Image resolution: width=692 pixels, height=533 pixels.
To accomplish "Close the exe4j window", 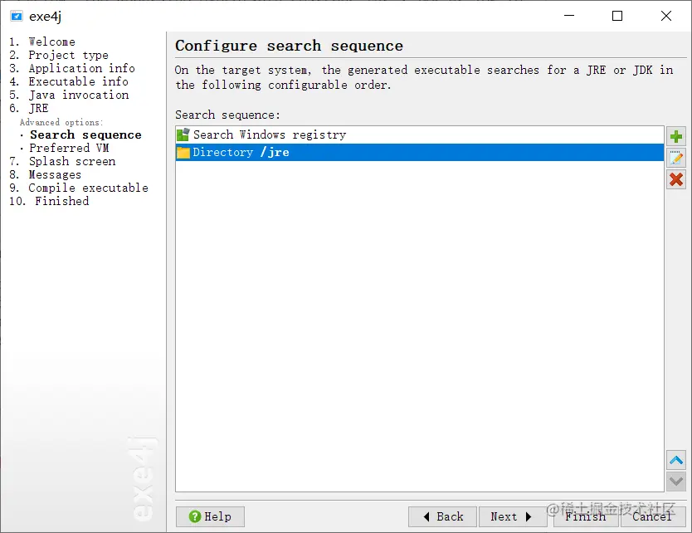I will click(x=666, y=16).
